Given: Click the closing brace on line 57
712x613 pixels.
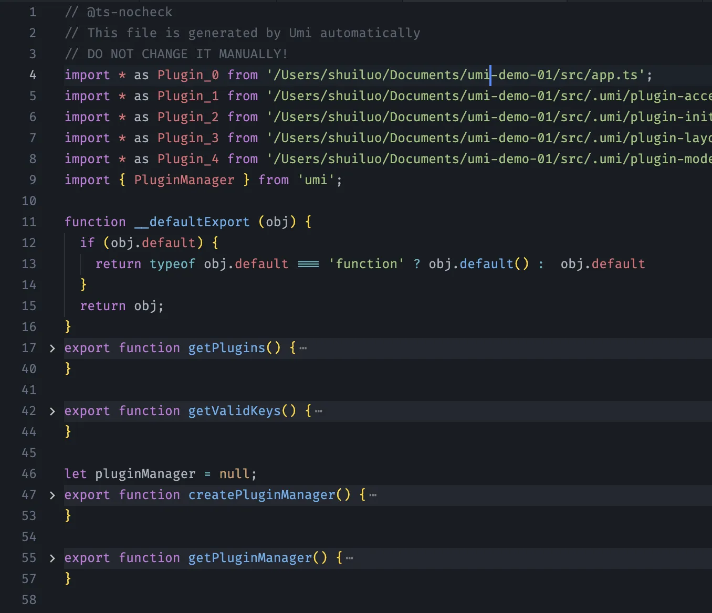Looking at the screenshot, I should point(68,579).
